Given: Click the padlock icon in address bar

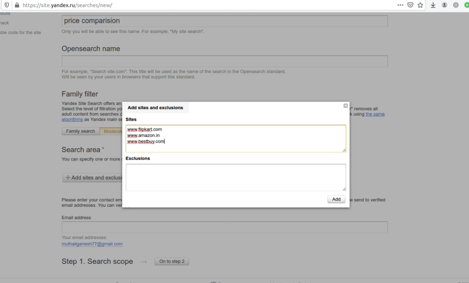Looking at the screenshot, I should tap(16, 5).
